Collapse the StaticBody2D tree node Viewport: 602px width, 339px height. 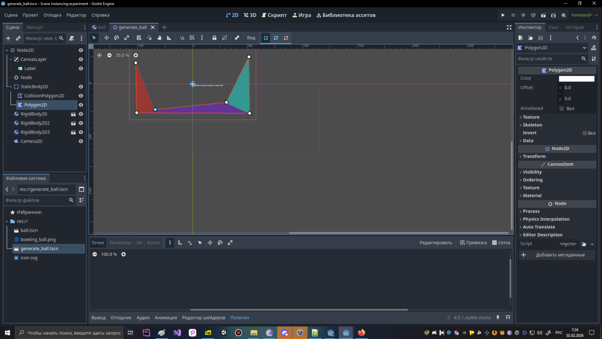pos(11,87)
